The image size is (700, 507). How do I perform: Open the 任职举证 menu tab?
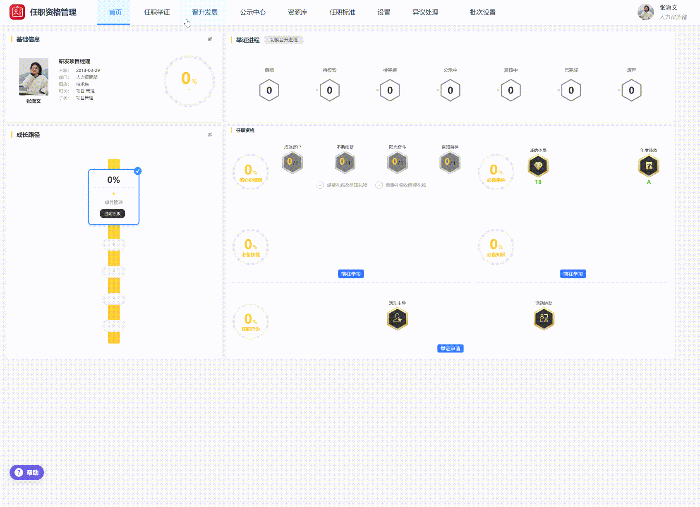157,12
